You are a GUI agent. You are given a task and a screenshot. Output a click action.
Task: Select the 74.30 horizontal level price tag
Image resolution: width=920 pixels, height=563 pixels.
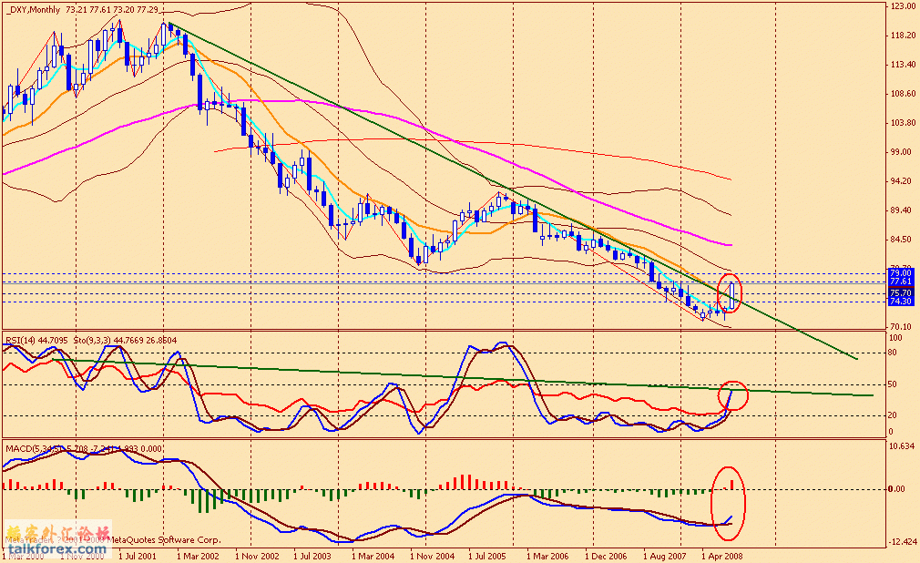900,302
